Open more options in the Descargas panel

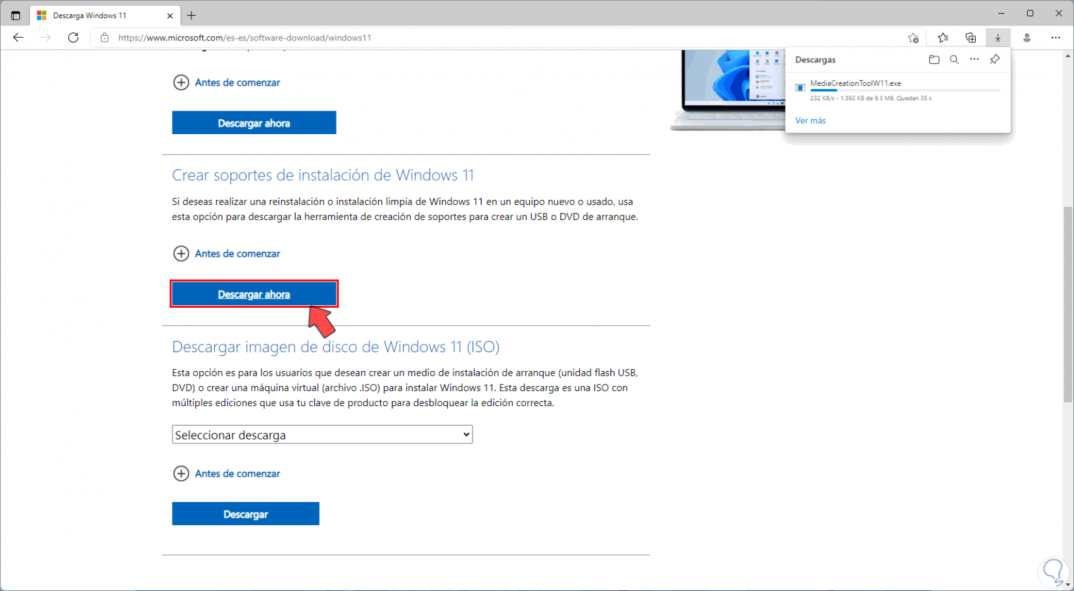[x=974, y=60]
